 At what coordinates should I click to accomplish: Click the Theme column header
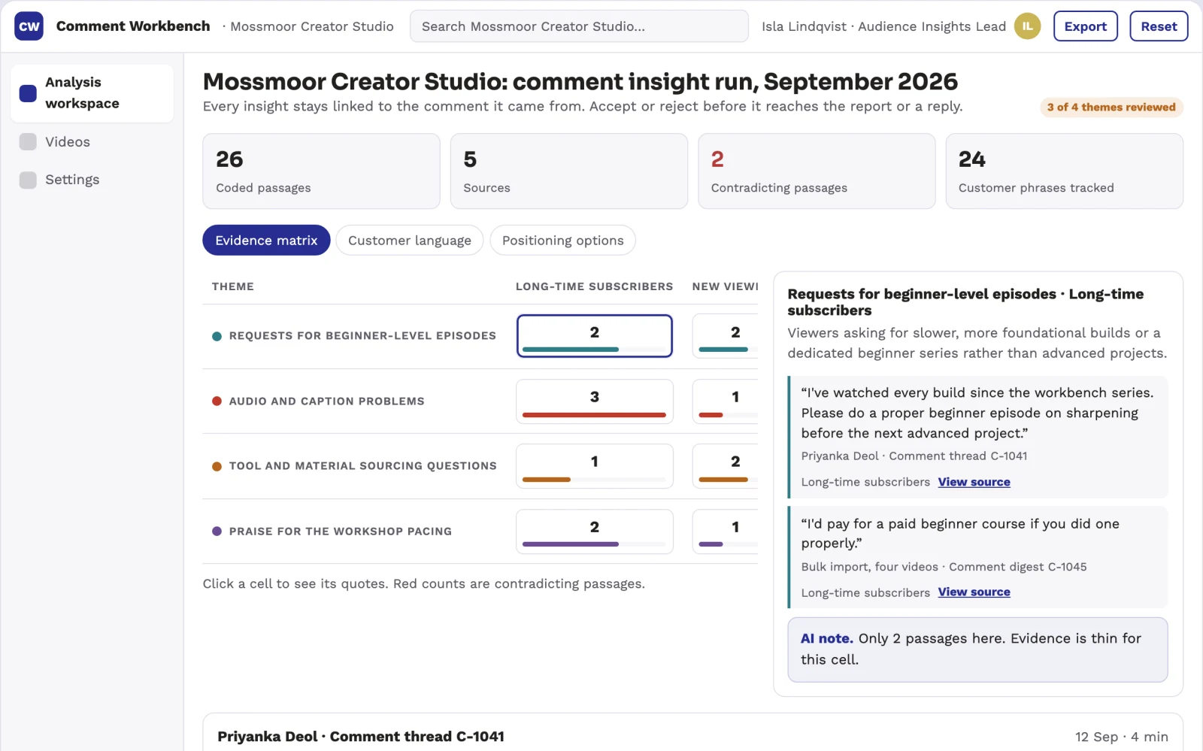coord(233,286)
